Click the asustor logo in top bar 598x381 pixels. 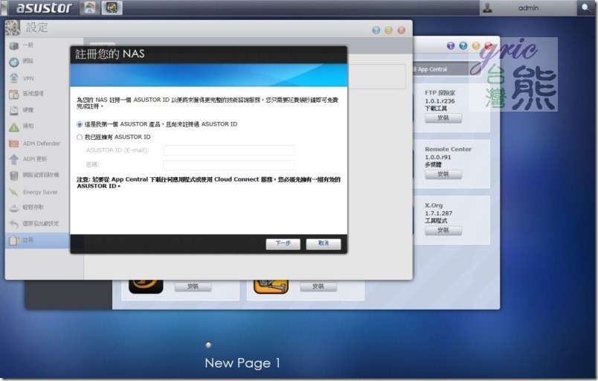point(44,7)
